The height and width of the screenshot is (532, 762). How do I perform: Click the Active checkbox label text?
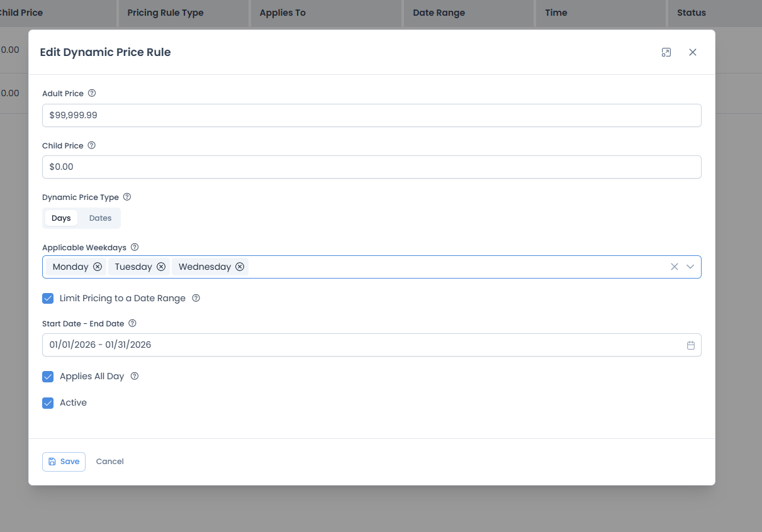point(73,402)
